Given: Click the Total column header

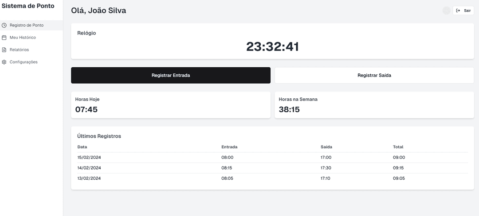Looking at the screenshot, I should [398, 147].
